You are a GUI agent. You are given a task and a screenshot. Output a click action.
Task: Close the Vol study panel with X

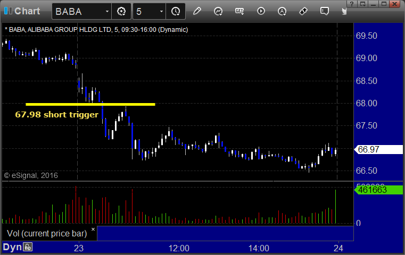[93, 229]
